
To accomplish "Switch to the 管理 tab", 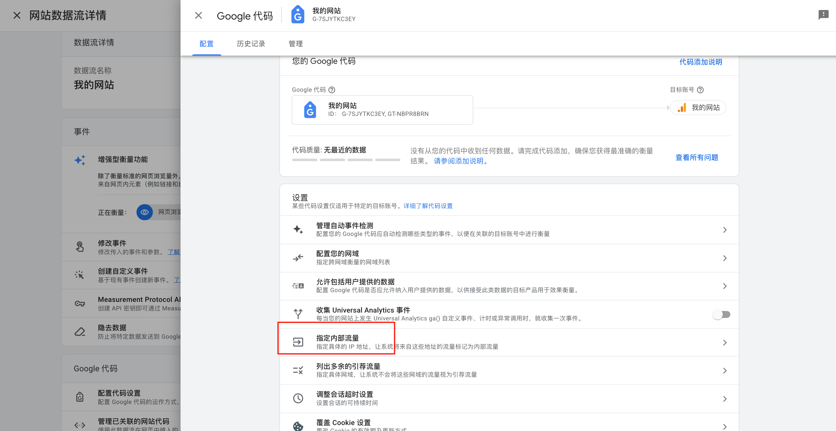I will pyautogui.click(x=295, y=43).
